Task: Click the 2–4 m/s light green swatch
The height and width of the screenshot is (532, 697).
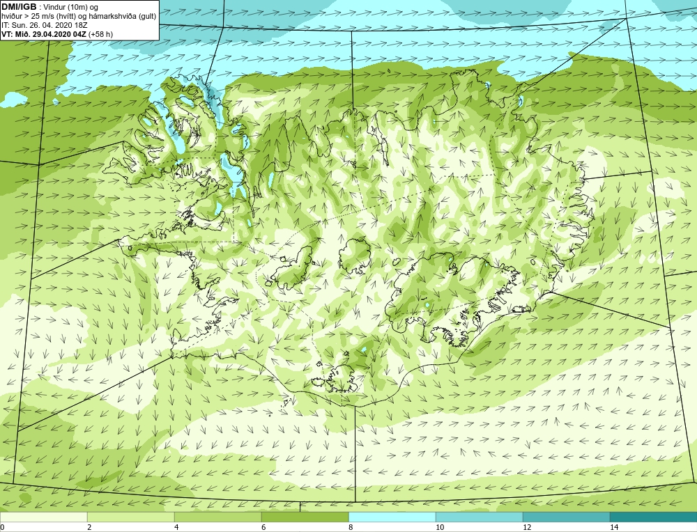Action: click(131, 517)
